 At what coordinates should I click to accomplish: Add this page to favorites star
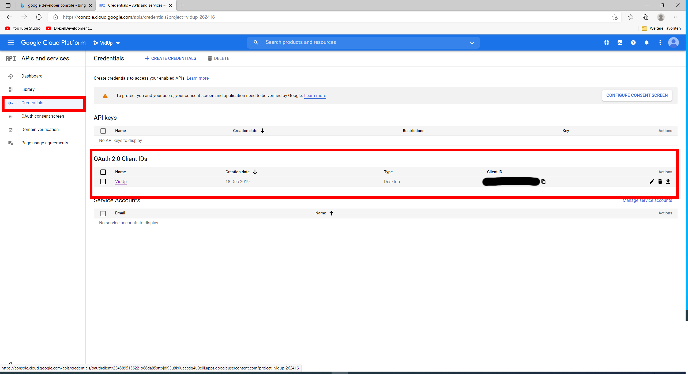point(615,17)
